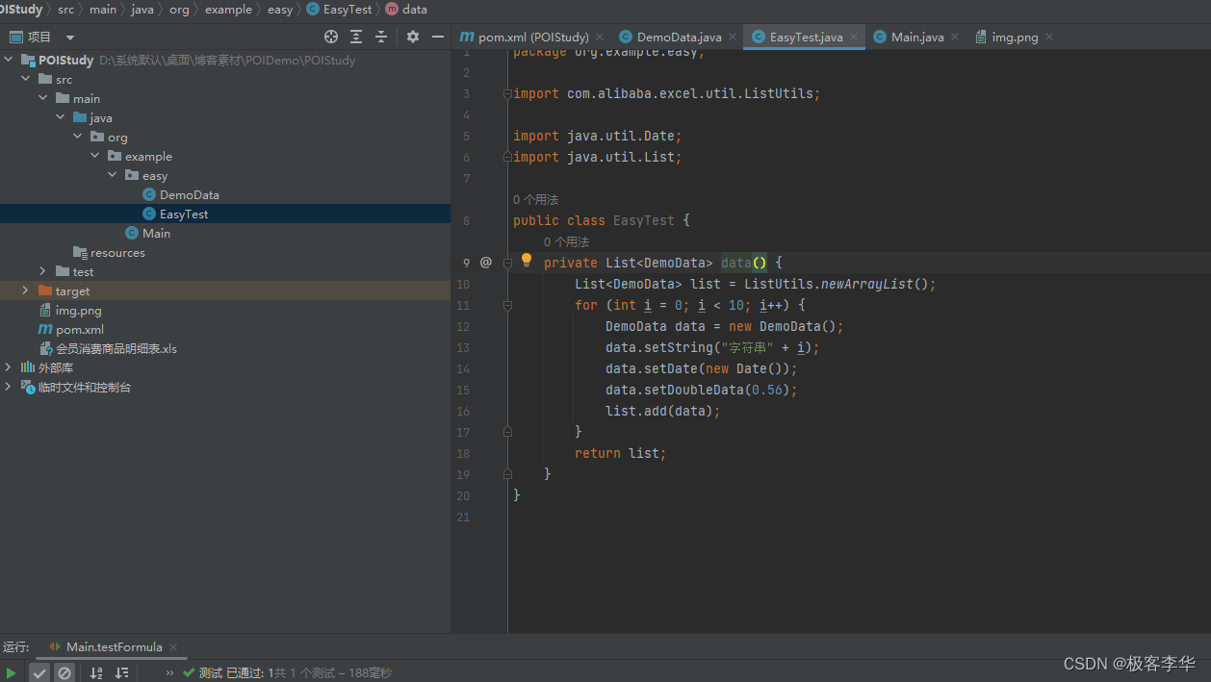The image size is (1211, 682).
Task: Open the 项目 view dropdown arrow
Action: pyautogui.click(x=70, y=38)
